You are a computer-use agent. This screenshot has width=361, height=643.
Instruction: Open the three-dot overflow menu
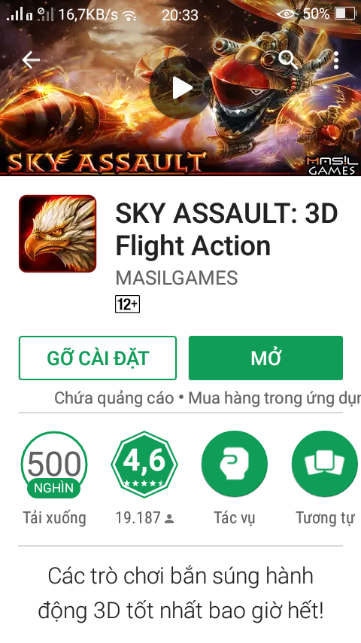tap(336, 60)
